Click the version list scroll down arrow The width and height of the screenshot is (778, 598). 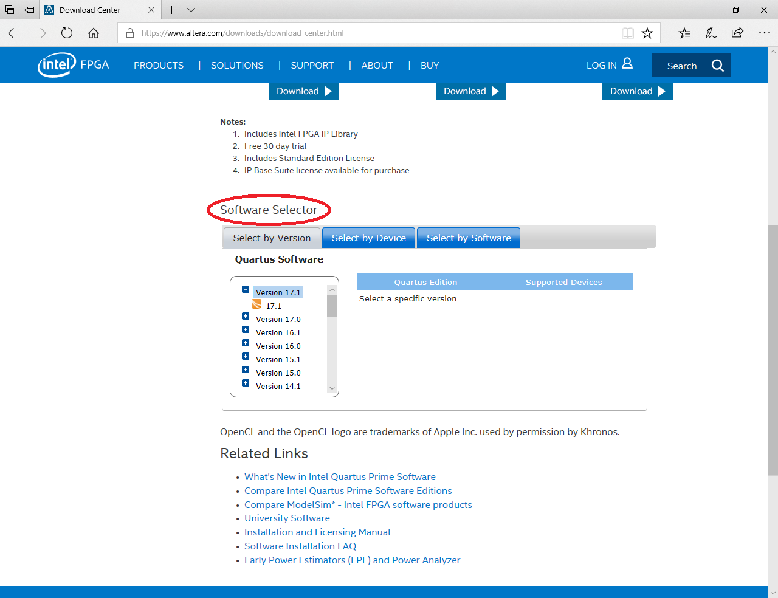tap(332, 388)
